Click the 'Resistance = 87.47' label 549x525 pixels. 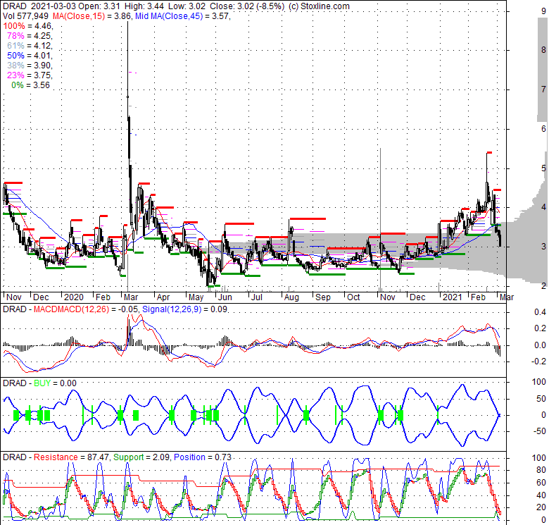(x=71, y=457)
